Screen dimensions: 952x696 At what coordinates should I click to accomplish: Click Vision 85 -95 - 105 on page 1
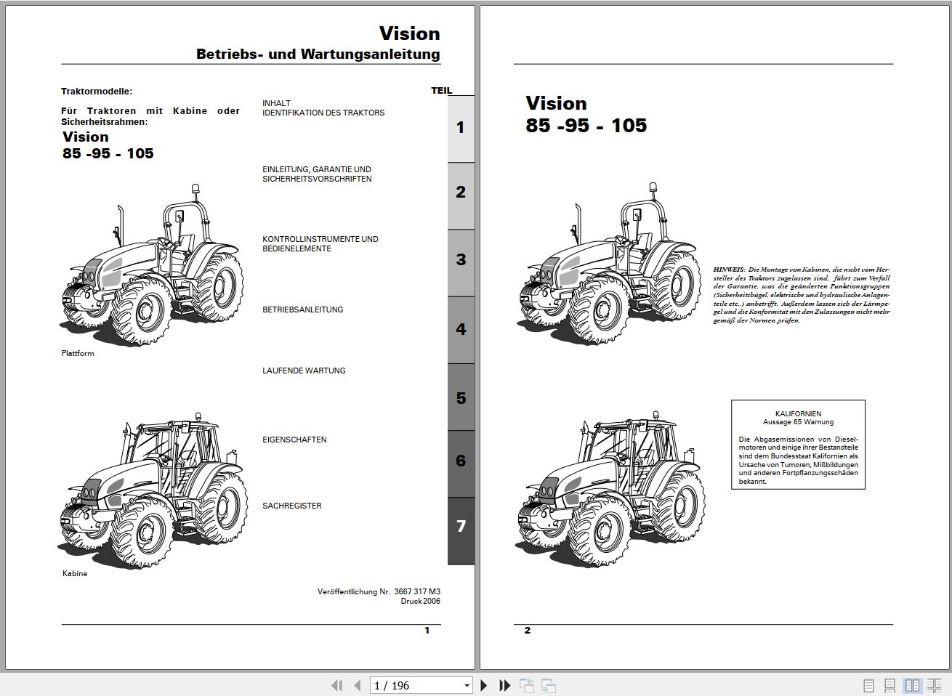108,145
